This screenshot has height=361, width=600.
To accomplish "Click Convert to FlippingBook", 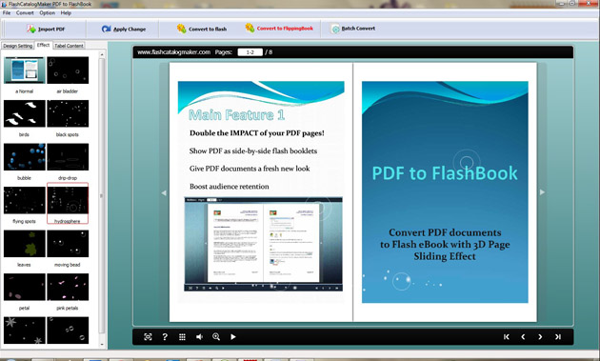I will click(279, 29).
